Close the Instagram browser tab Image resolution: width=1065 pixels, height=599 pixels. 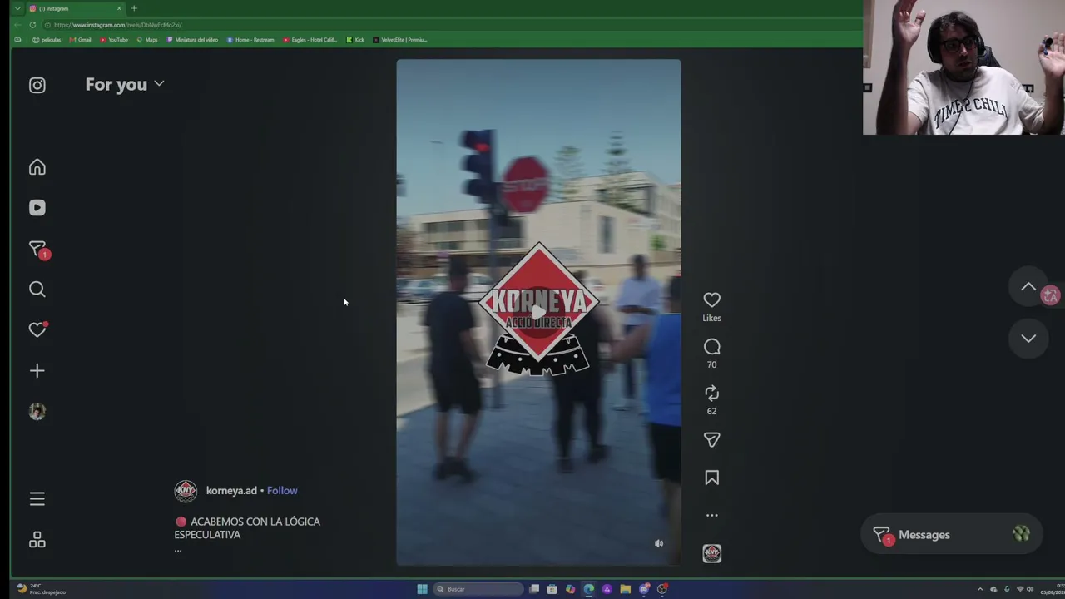[x=119, y=8]
